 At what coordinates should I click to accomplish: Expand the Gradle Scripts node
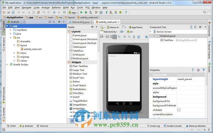pos(7,64)
